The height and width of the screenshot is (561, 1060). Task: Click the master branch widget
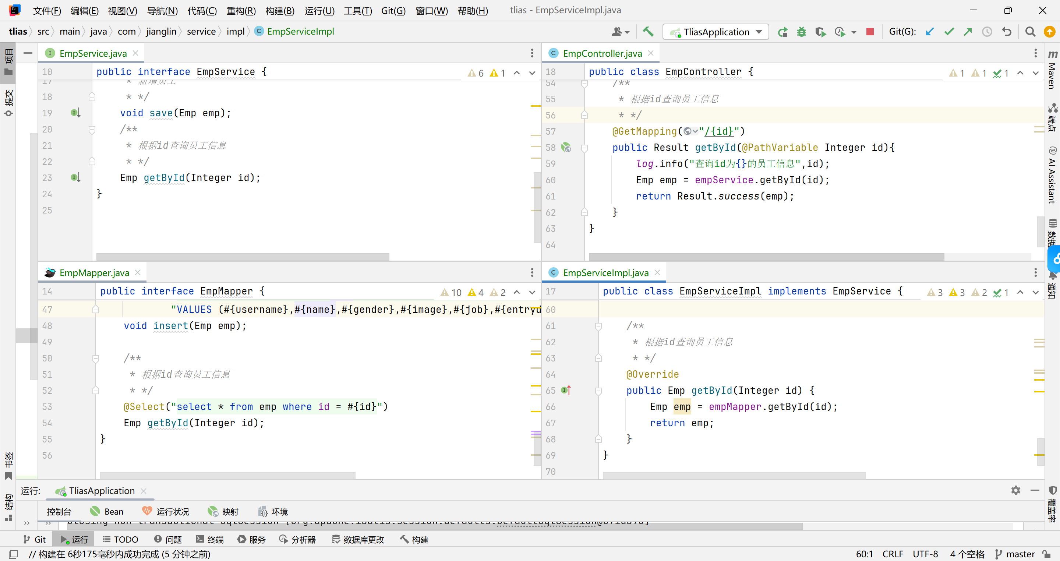pyautogui.click(x=1014, y=554)
